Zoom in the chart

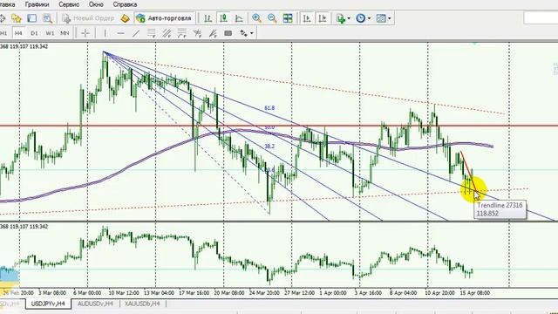[256, 18]
